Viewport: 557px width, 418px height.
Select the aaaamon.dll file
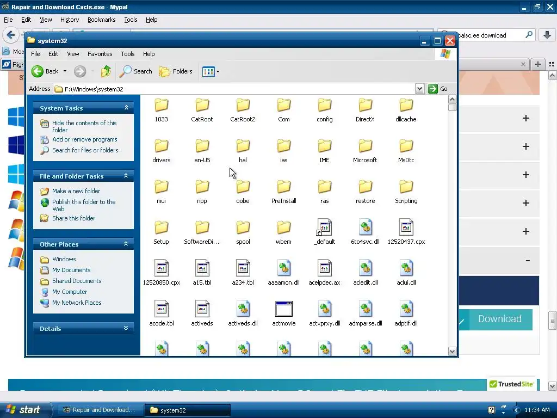284,273
